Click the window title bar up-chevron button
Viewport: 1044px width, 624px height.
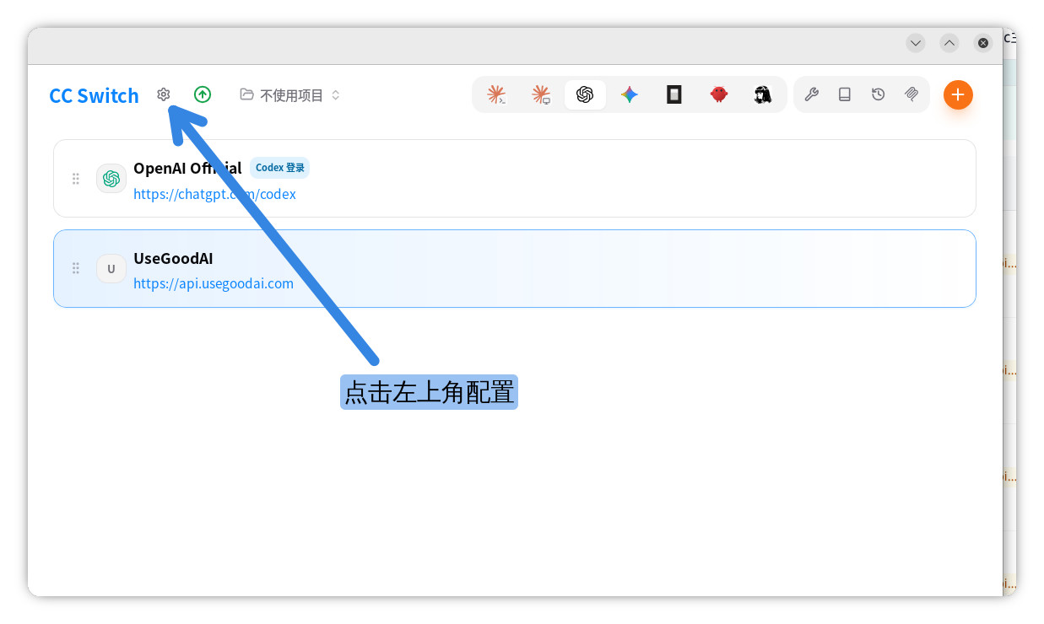[949, 43]
